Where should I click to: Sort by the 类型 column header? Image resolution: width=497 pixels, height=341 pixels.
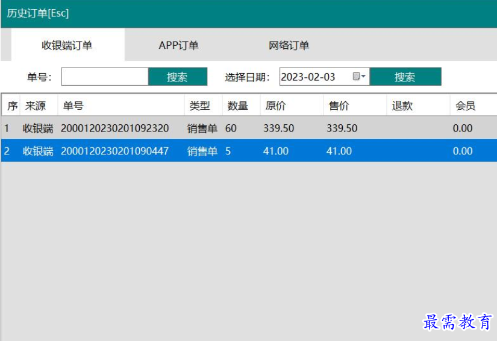coord(203,106)
